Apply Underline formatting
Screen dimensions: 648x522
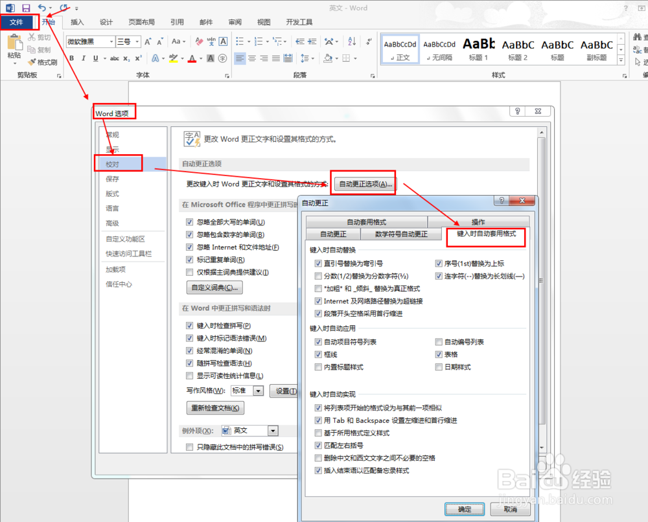pos(95,58)
